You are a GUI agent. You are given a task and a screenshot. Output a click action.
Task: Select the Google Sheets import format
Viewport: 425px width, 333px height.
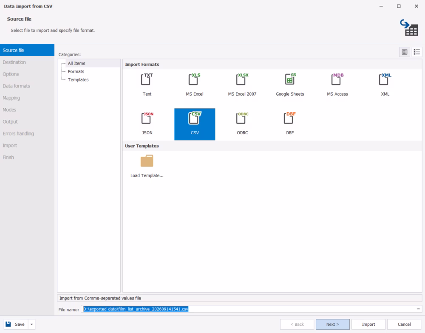290,80
